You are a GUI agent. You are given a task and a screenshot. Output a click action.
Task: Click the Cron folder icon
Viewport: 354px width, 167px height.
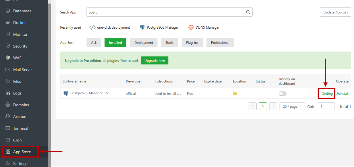coord(8,140)
